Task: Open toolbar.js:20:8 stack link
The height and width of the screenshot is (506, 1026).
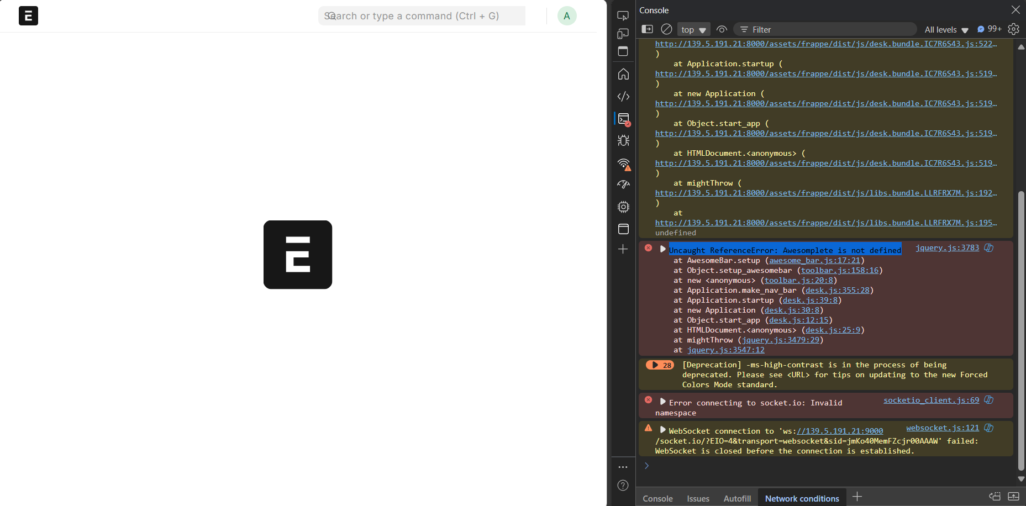Action: click(798, 281)
